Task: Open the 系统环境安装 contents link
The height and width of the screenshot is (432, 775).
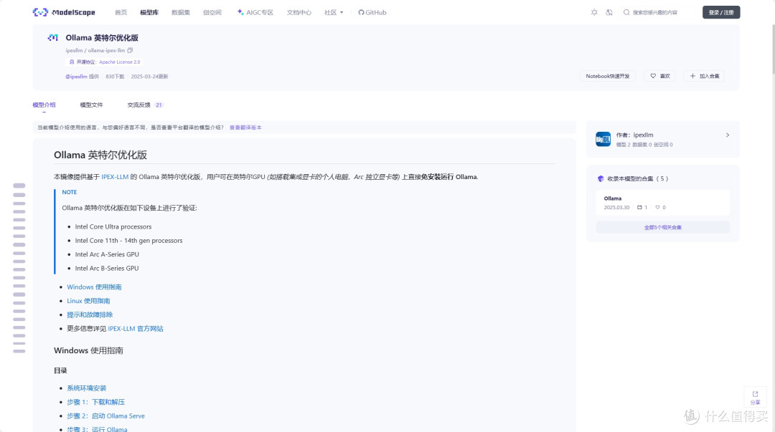Action: (x=87, y=388)
